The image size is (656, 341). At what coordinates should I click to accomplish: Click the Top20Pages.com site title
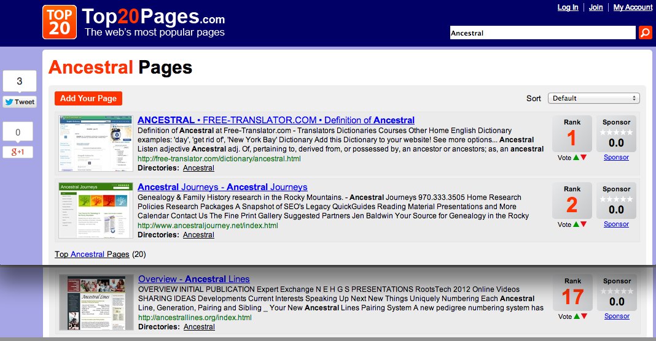(x=154, y=17)
